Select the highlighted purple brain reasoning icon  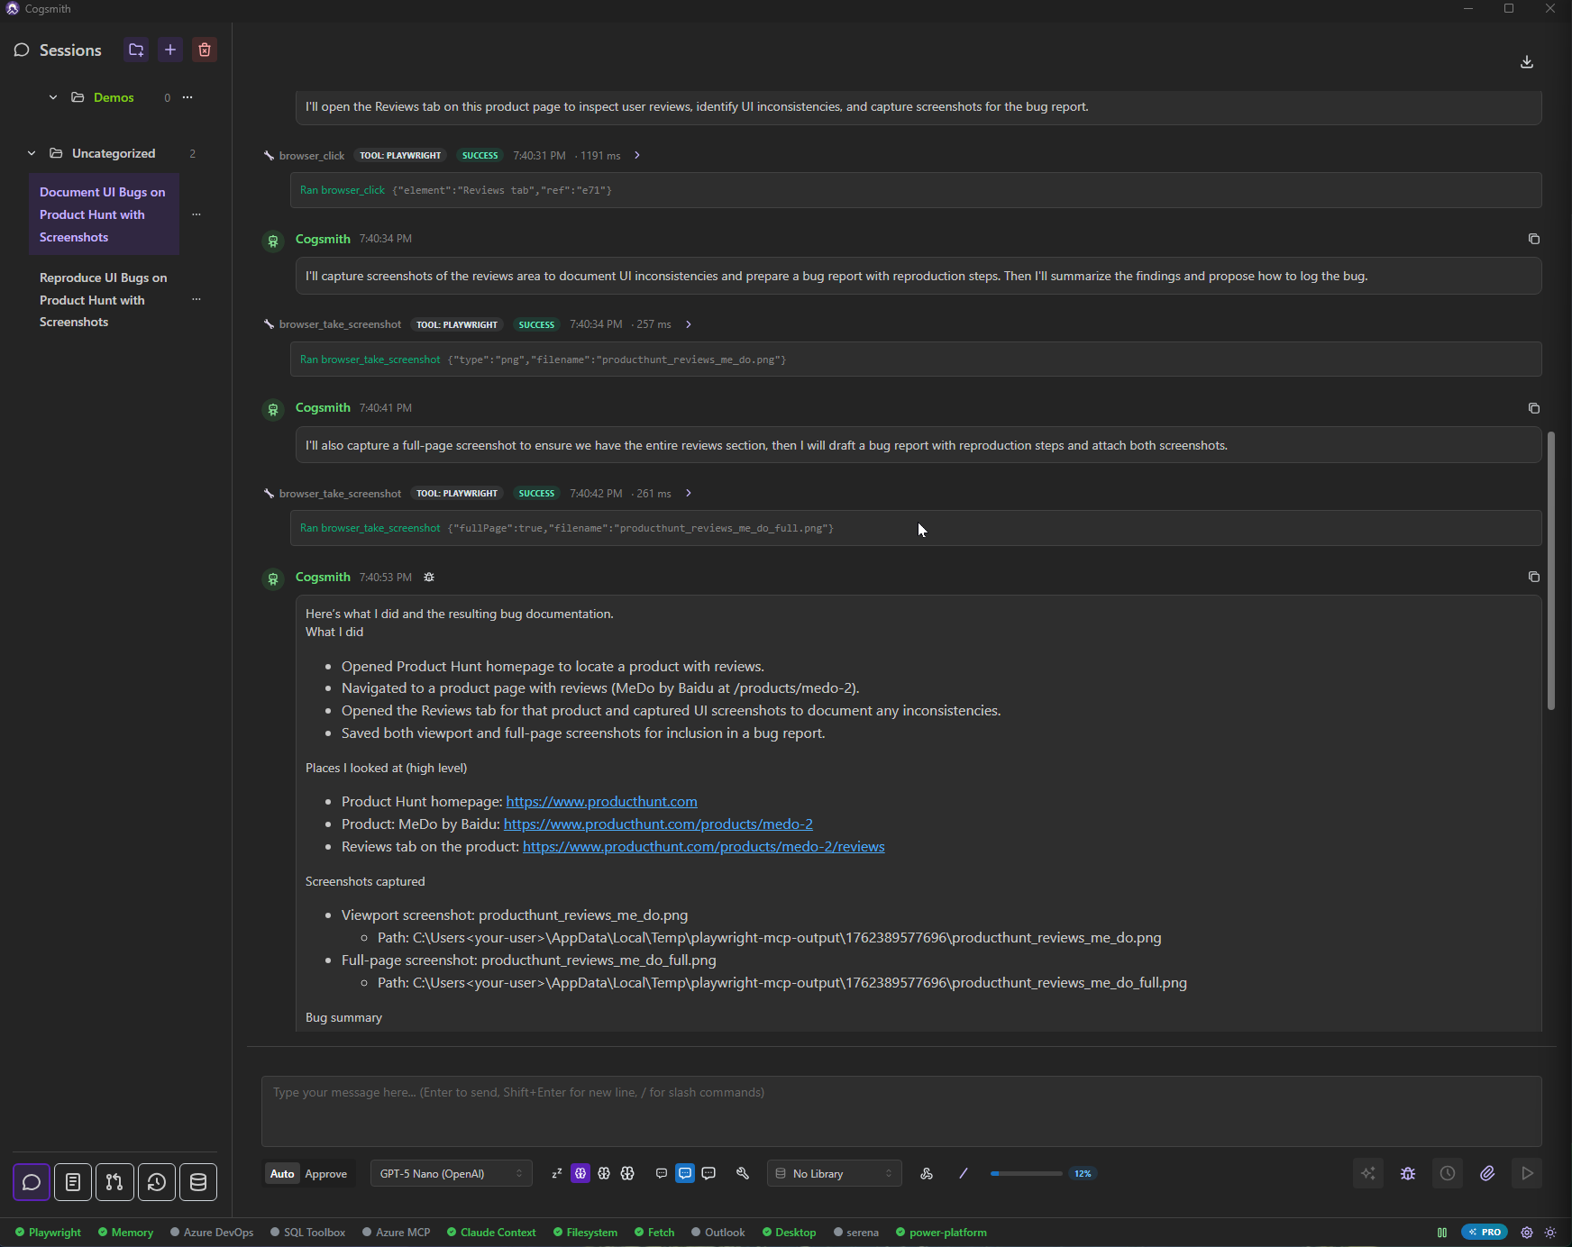pyautogui.click(x=580, y=1173)
